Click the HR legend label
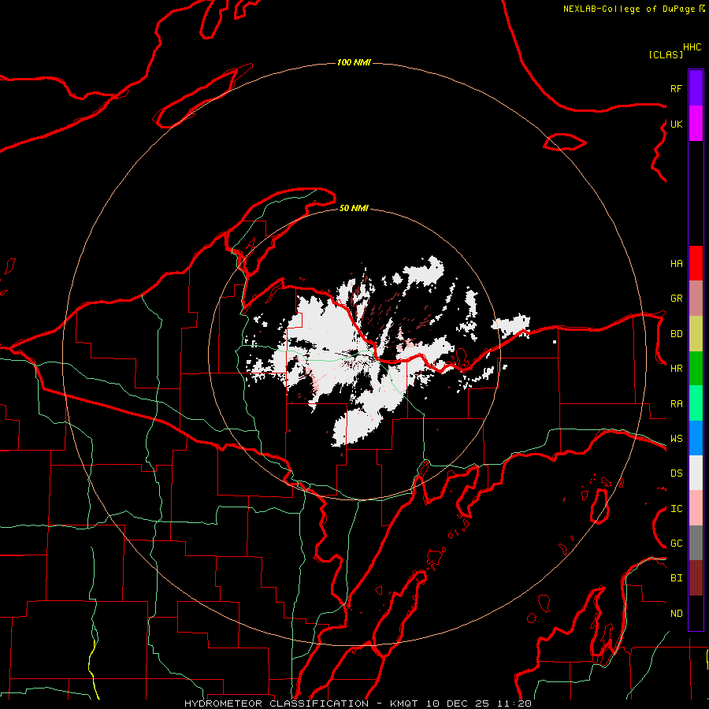This screenshot has width=709, height=709. coord(676,369)
